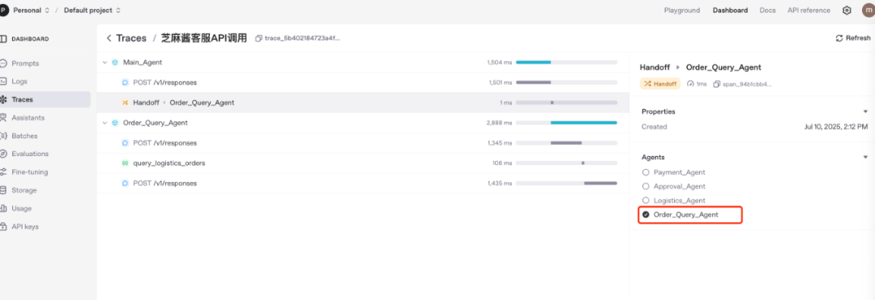Open the Logs sidebar icon
The width and height of the screenshot is (875, 300).
tap(3, 81)
